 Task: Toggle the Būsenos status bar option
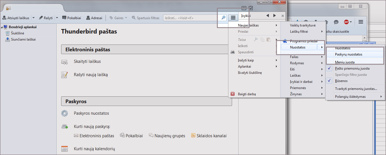click(x=341, y=81)
